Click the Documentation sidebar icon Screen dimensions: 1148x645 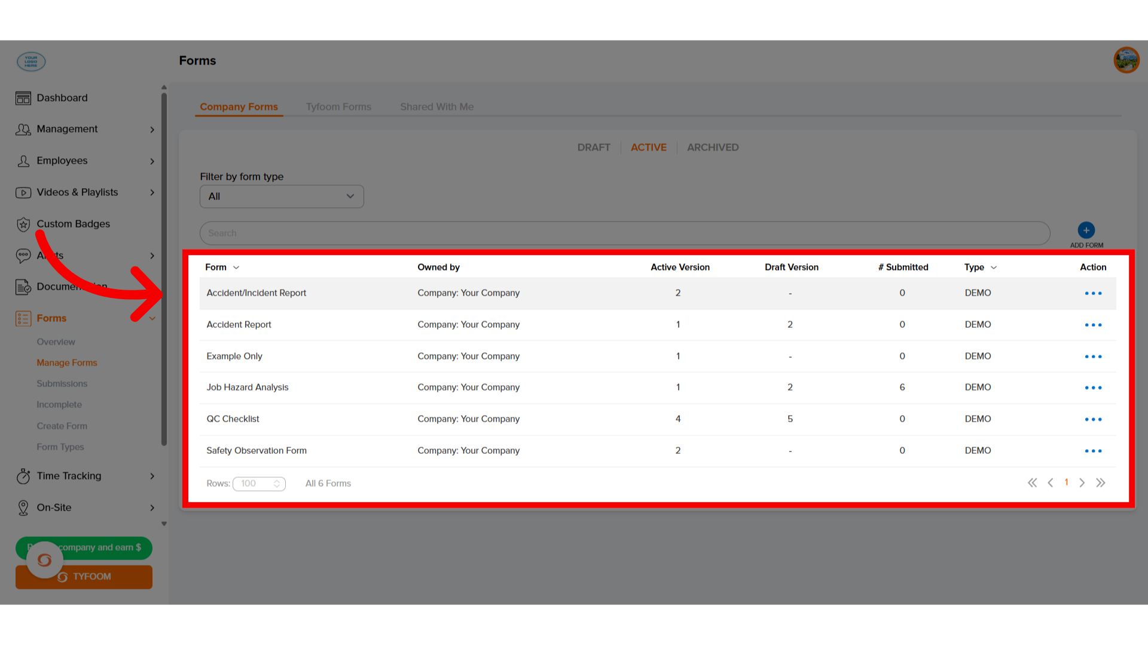pyautogui.click(x=23, y=287)
